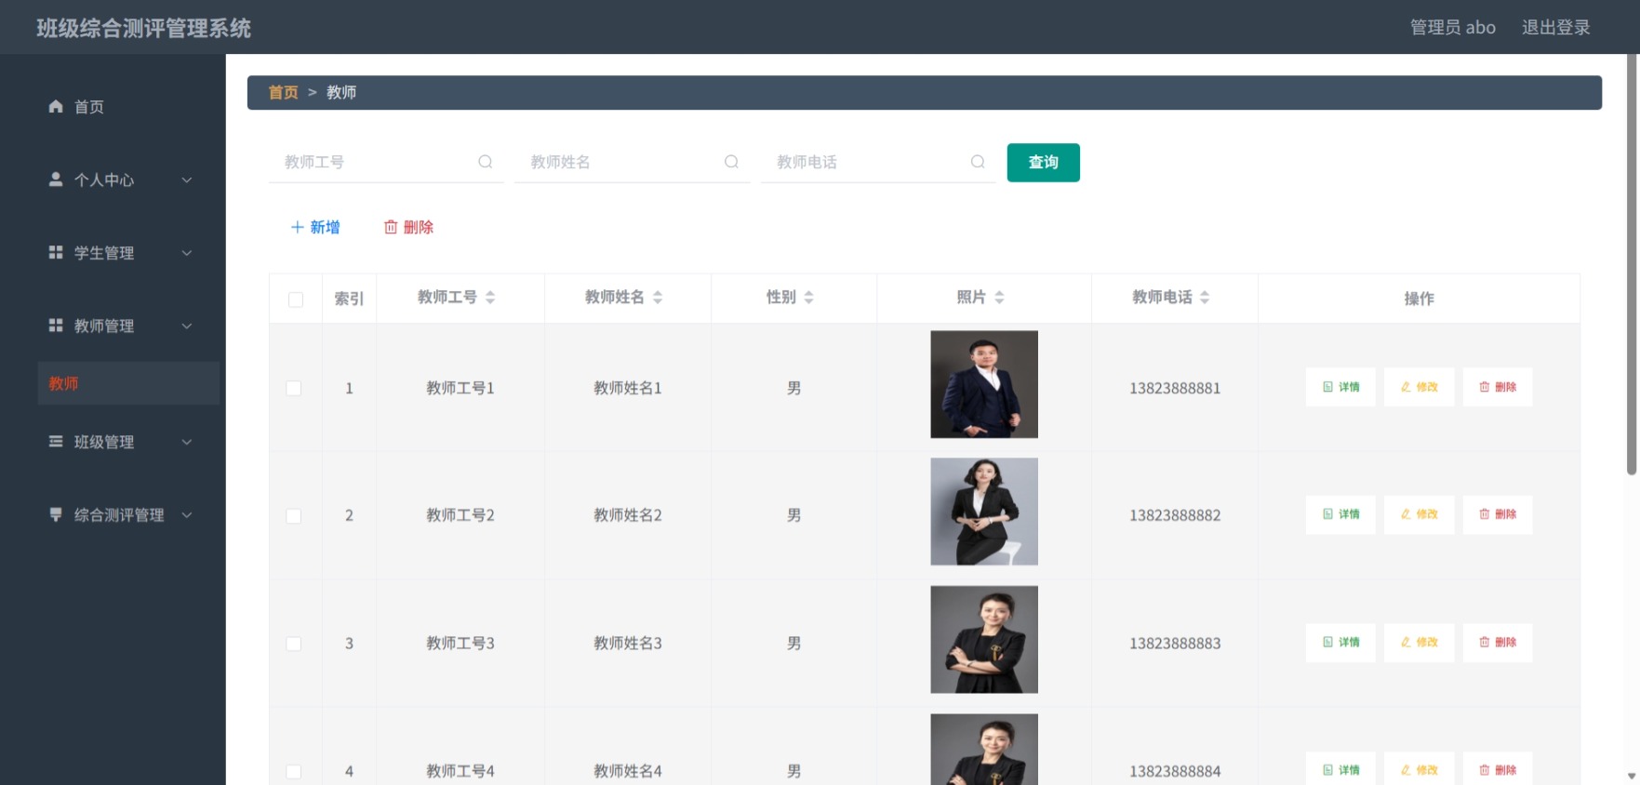Click 修改 for 教师姓名4
Viewport: 1640px width, 785px height.
pos(1419,769)
